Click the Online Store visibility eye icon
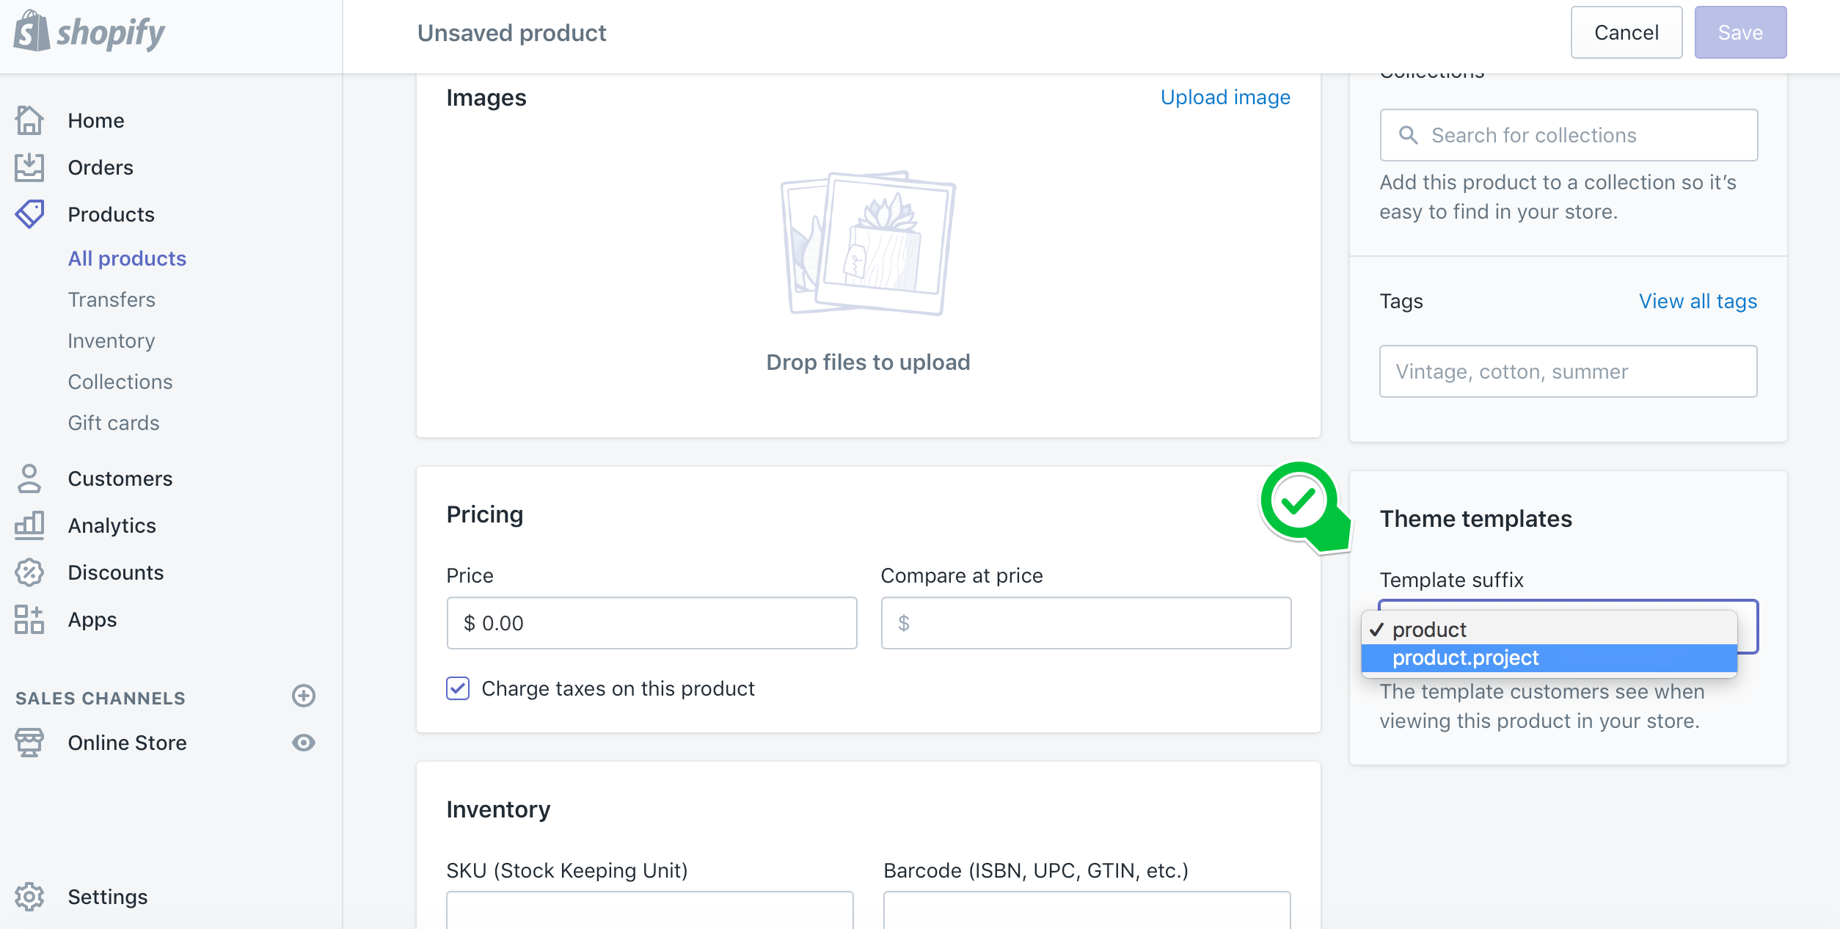Viewport: 1840px width, 929px height. (x=305, y=743)
